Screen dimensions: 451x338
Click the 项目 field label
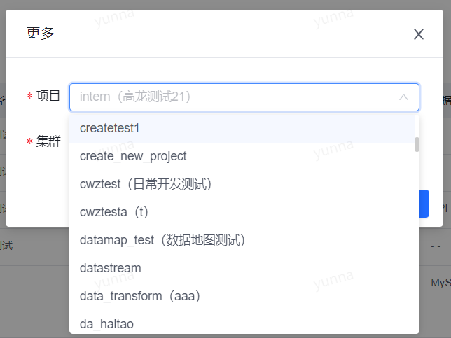pos(48,96)
